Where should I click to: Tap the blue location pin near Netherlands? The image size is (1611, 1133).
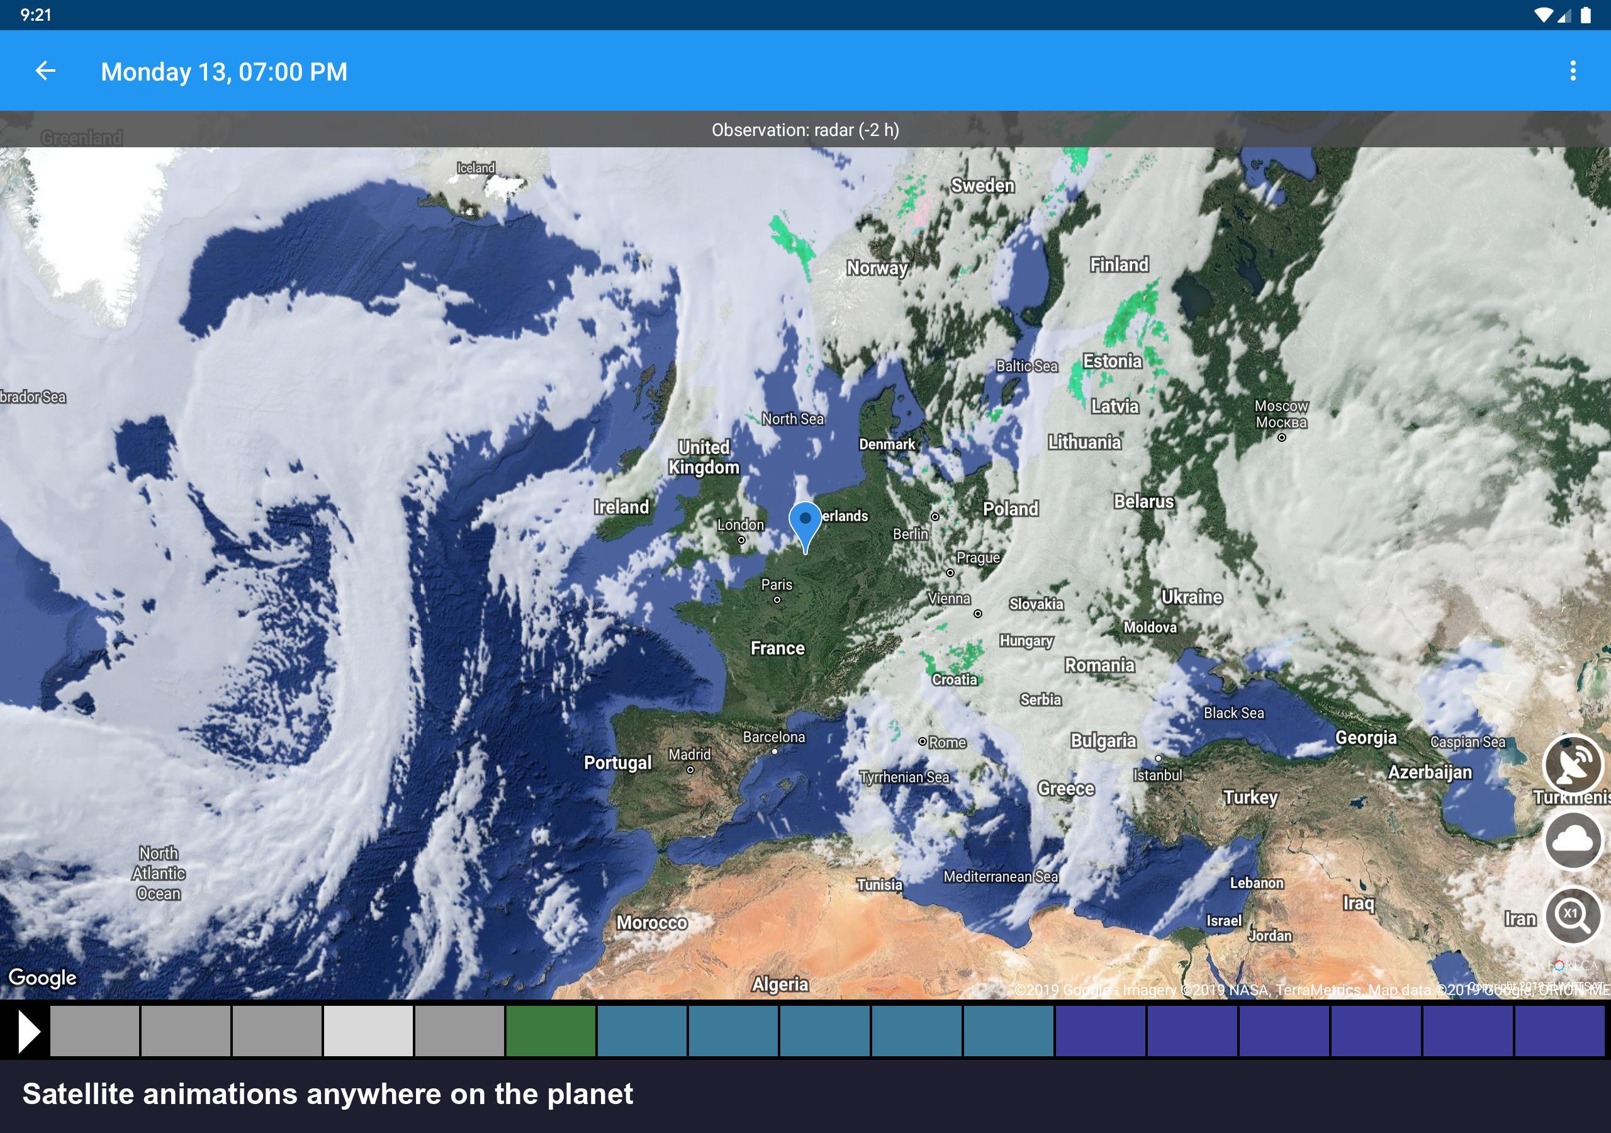pyautogui.click(x=805, y=527)
